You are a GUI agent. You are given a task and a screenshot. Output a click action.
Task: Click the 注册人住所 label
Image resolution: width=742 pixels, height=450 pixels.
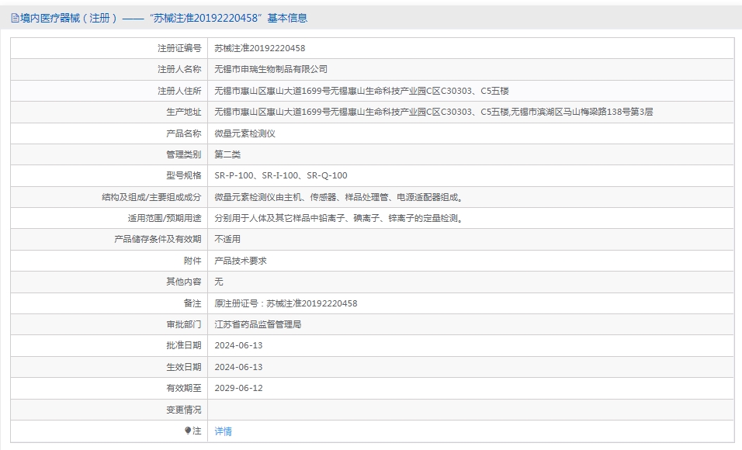click(x=179, y=91)
